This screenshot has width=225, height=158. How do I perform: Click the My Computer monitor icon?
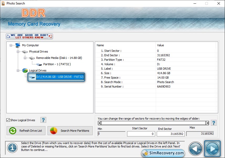pos(18,45)
